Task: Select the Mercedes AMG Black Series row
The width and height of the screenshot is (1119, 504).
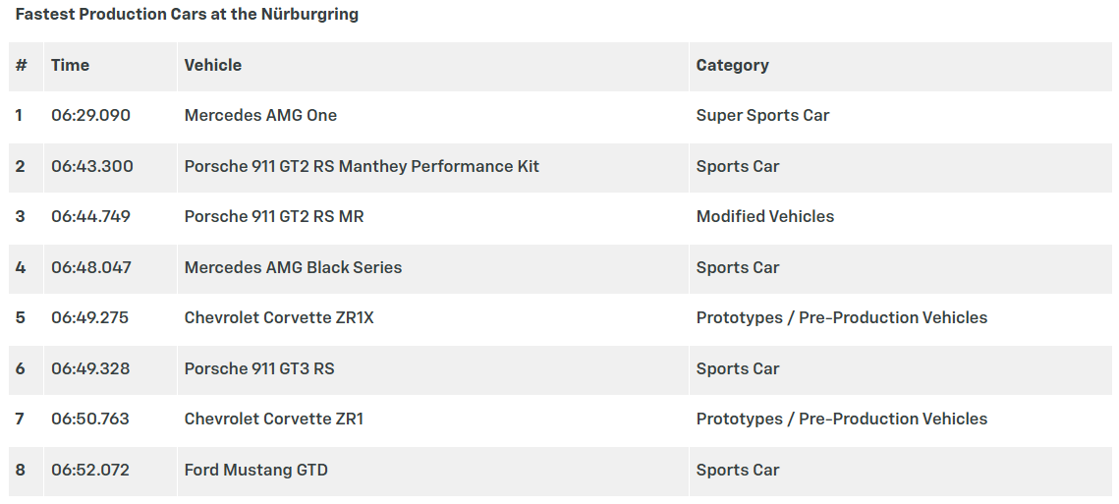Action: 293,268
